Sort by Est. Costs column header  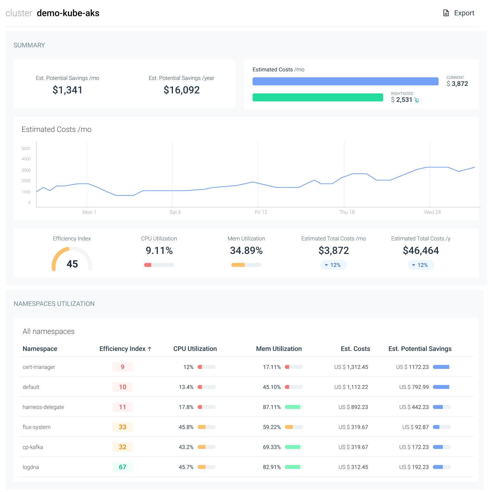coord(355,349)
